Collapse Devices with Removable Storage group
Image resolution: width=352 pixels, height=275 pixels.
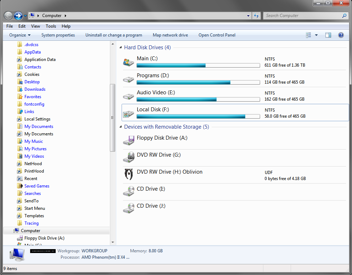click(121, 127)
